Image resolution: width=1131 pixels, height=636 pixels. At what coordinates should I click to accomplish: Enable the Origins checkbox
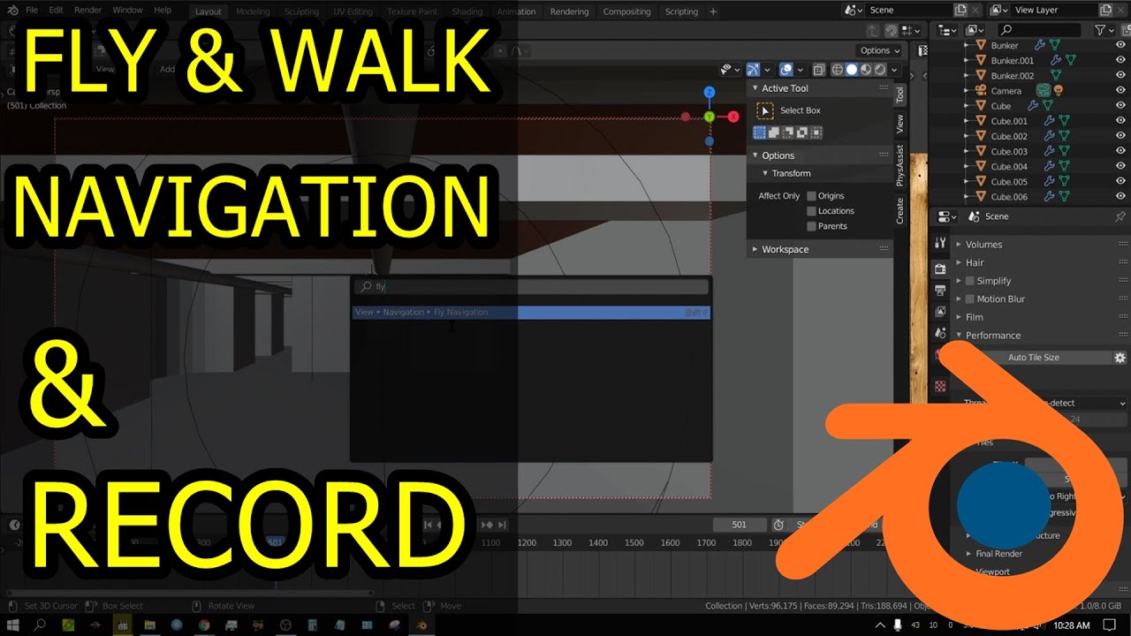tap(811, 196)
